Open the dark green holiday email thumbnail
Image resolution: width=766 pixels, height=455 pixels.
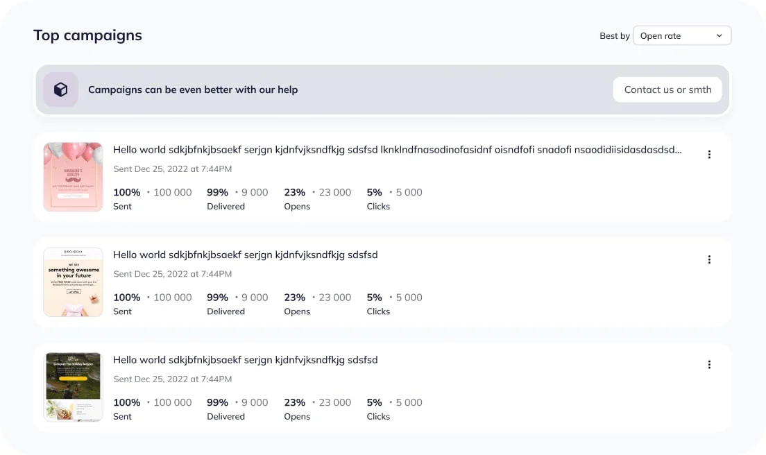[73, 386]
